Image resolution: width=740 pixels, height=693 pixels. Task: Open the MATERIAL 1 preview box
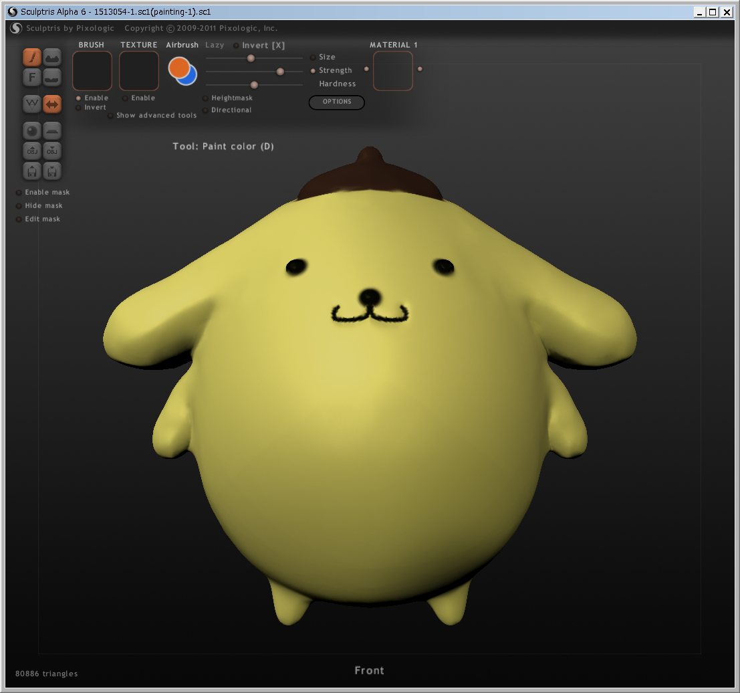click(x=392, y=71)
